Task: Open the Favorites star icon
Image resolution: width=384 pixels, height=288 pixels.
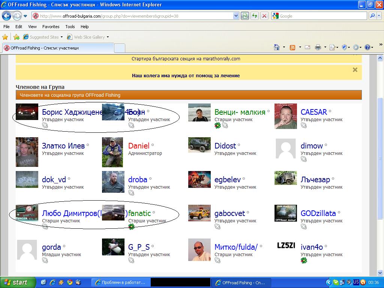Action: click(5, 37)
